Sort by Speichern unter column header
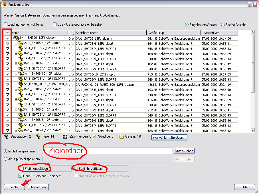The height and width of the screenshot is (194, 259). point(111,33)
